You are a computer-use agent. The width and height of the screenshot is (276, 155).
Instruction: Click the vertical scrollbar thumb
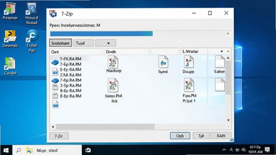click(x=228, y=77)
